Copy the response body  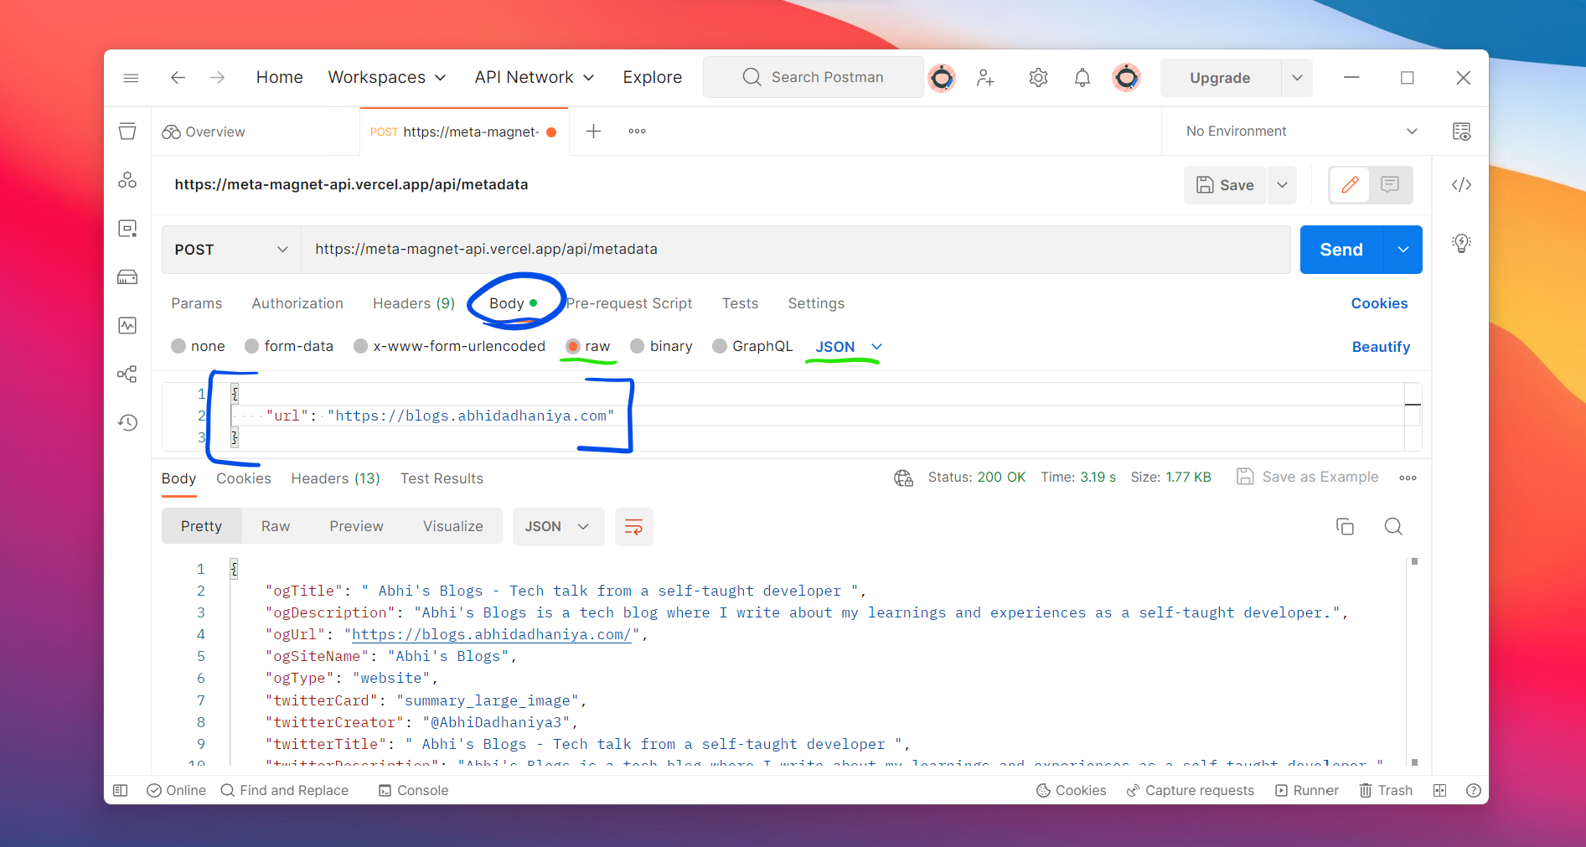(1345, 527)
